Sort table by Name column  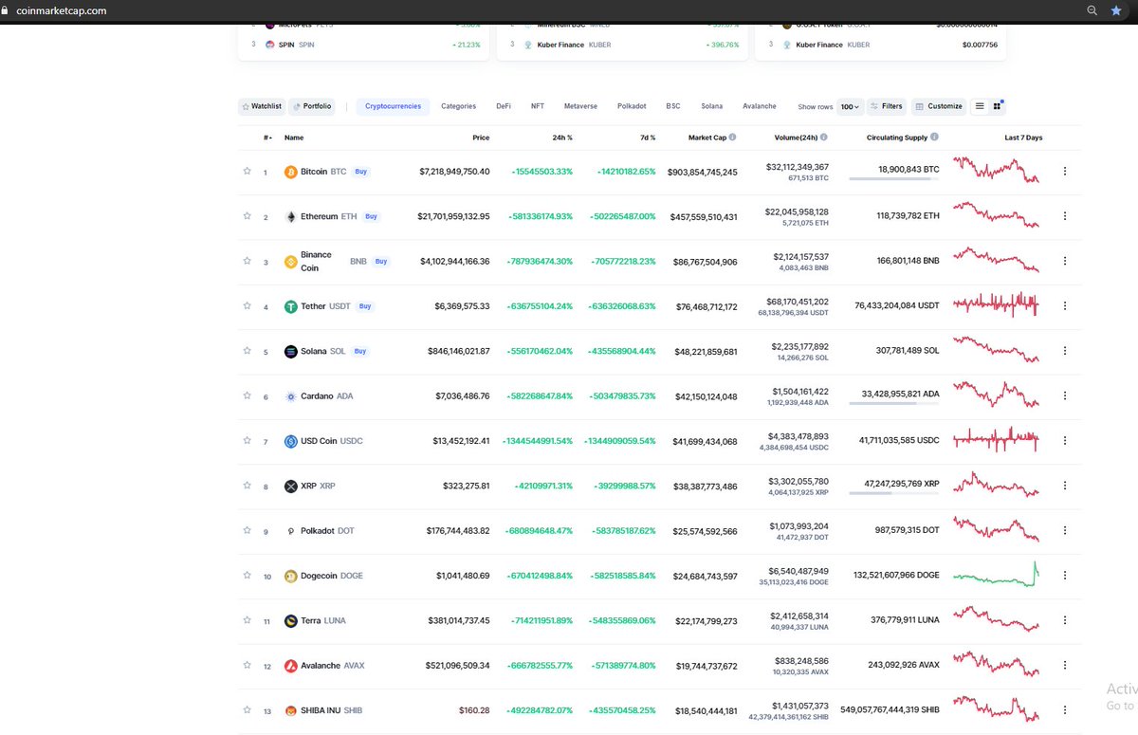coord(294,138)
